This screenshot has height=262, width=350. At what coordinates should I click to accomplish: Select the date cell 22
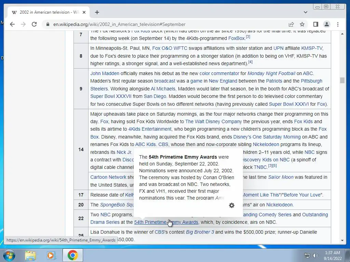point(81,218)
